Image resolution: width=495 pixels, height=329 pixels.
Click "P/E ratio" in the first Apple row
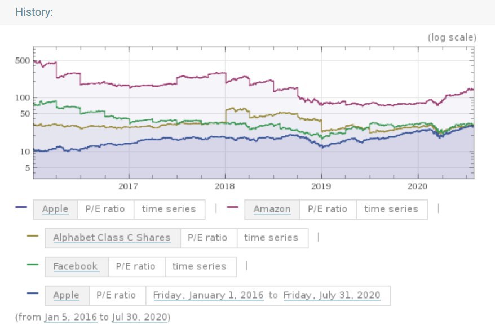pyautogui.click(x=105, y=209)
